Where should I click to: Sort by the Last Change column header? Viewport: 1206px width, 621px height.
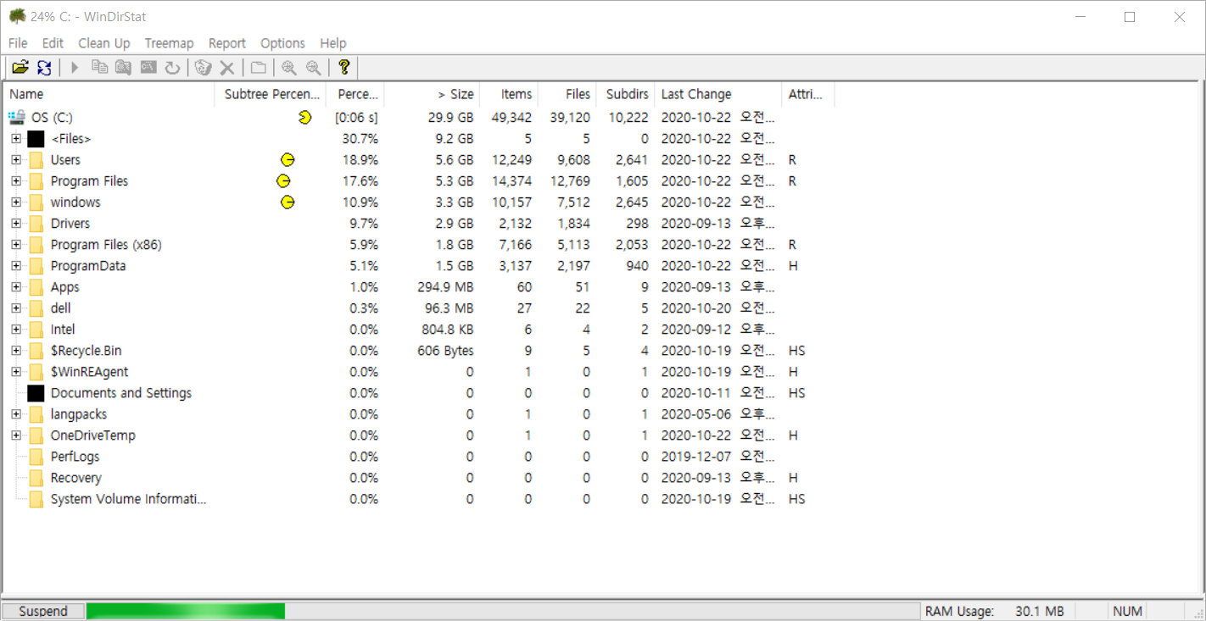[718, 95]
